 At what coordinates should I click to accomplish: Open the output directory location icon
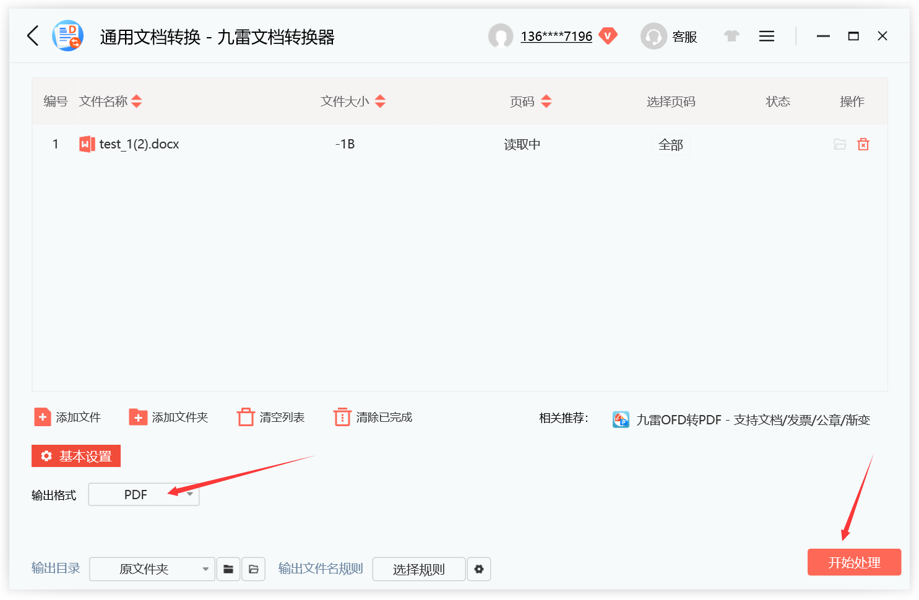[x=254, y=569]
